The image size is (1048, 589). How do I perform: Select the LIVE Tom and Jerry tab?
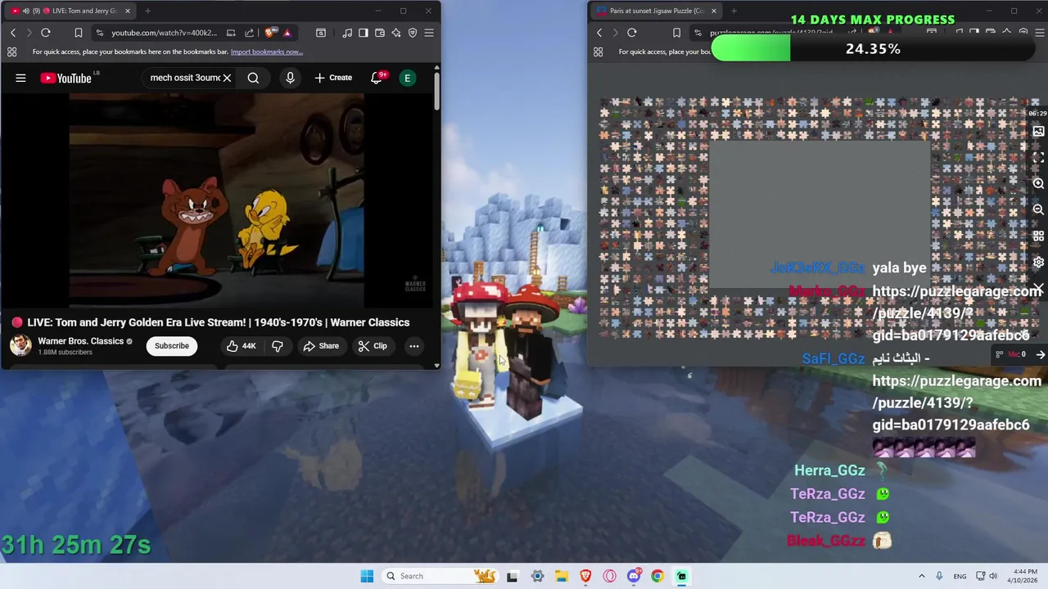tap(69, 11)
